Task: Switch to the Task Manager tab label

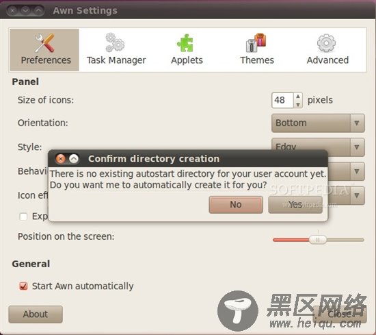Action: (x=116, y=60)
